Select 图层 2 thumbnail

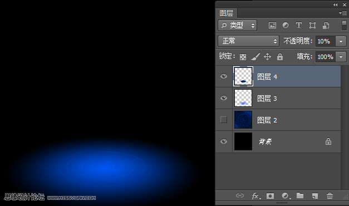[x=243, y=120]
